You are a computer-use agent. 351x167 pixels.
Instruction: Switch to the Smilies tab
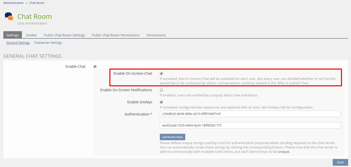31,35
